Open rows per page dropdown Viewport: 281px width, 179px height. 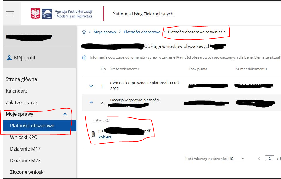(243, 159)
